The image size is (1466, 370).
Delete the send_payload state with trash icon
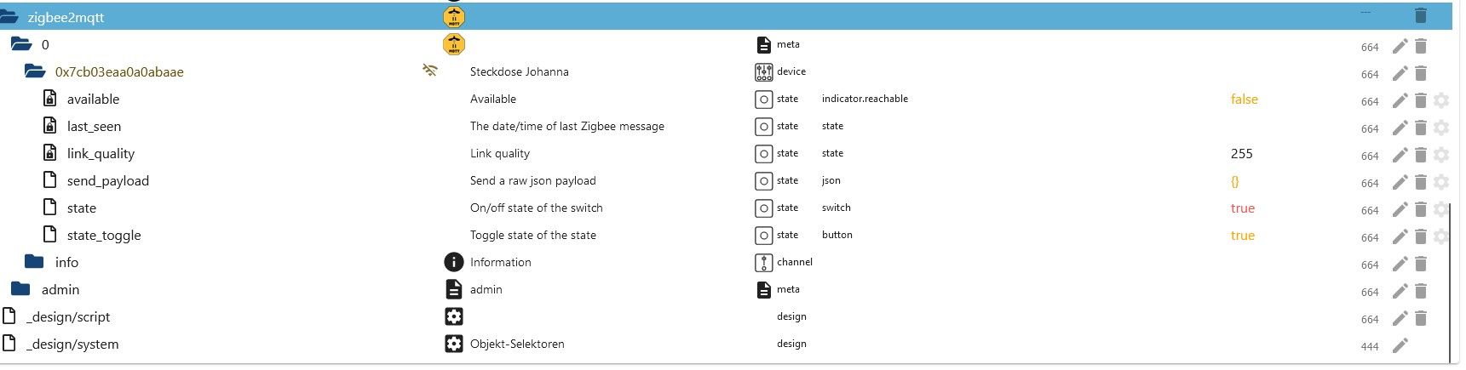(x=1420, y=182)
